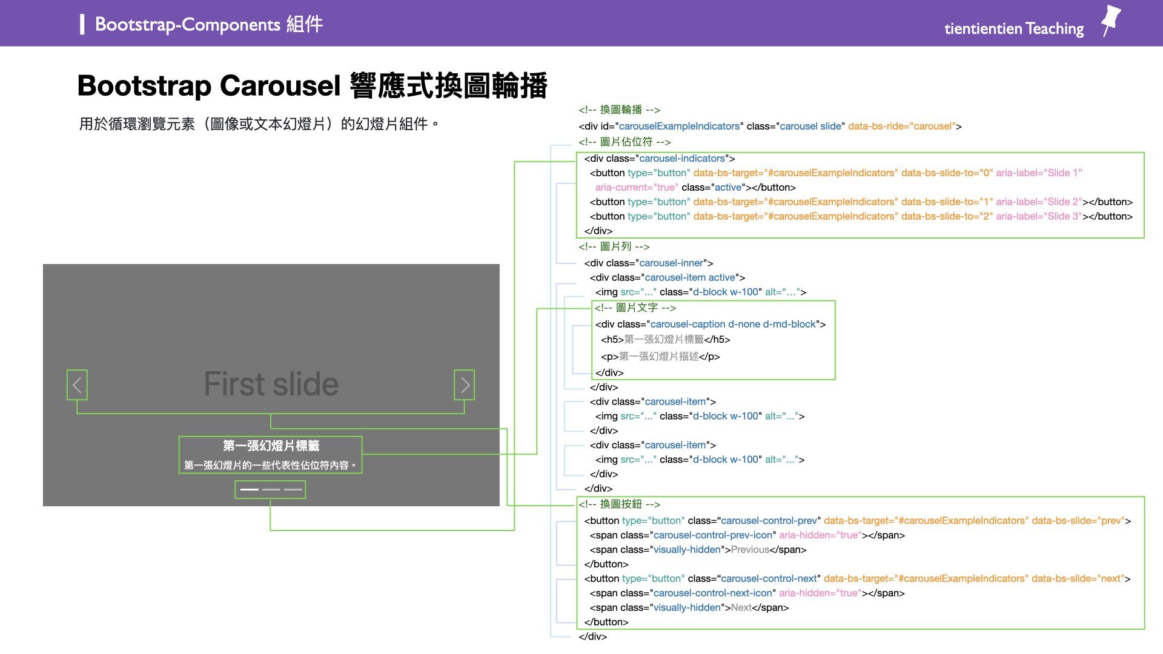This screenshot has width=1163, height=654.
Task: Click the carousel previous arrow icon
Action: [x=77, y=385]
